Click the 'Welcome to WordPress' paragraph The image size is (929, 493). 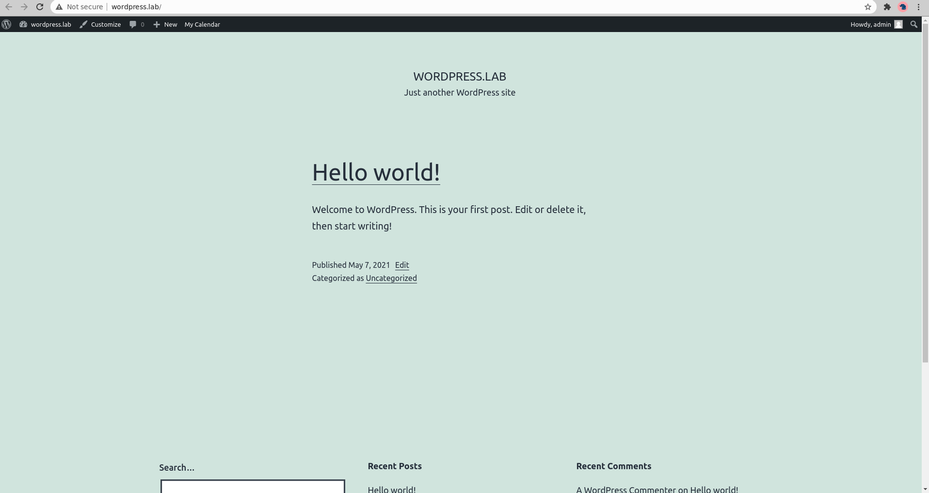click(449, 217)
